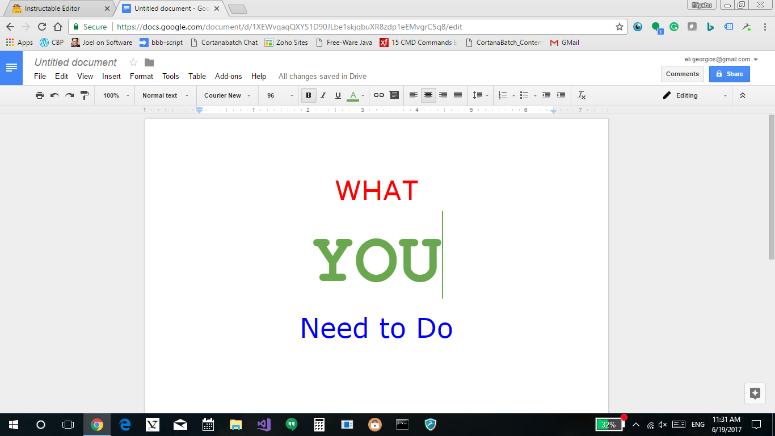Viewport: 775px width, 436px height.
Task: Open Visual Studio from the taskbar
Action: click(264, 424)
